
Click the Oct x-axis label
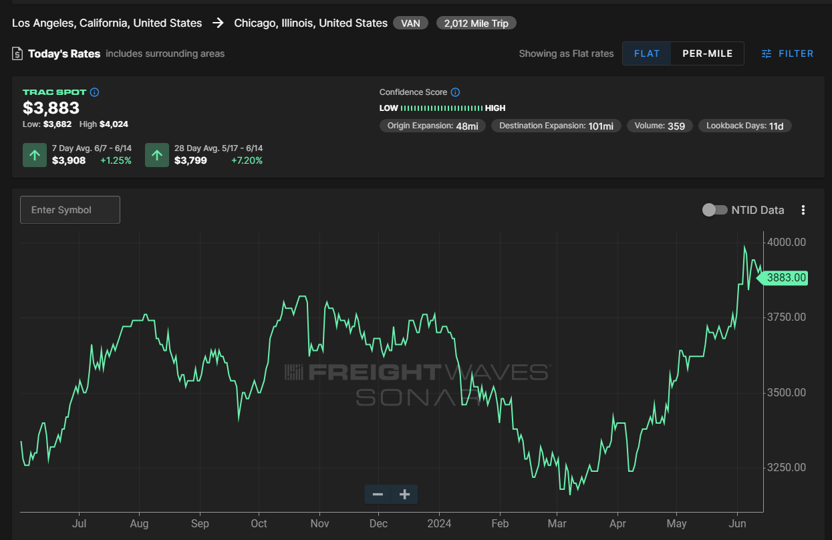coord(259,523)
